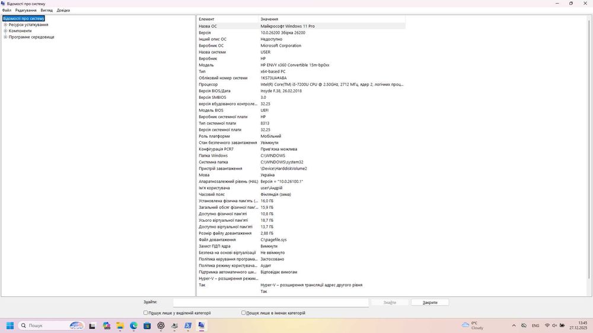Image resolution: width=593 pixels, height=333 pixels.
Task: Select Папка Windows row
Action: (x=301, y=156)
